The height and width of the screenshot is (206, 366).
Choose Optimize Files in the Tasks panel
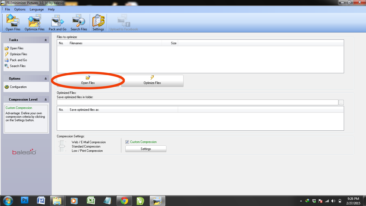coord(16,54)
